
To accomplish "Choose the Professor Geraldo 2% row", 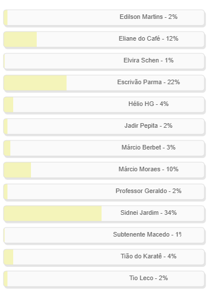I will pos(104,191).
